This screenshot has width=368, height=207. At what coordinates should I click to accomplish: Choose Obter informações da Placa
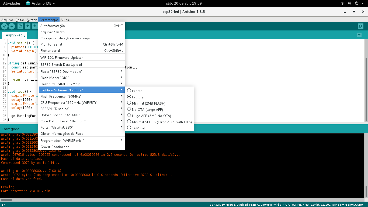pos(82,134)
